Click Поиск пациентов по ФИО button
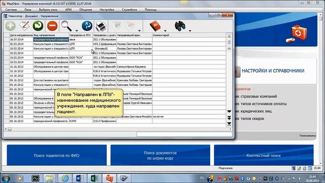This screenshot has width=325, height=183. (56, 155)
